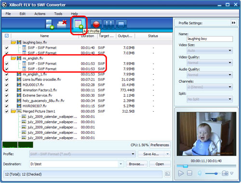Click the stop button in preview player
Image resolution: width=241 pixels, height=183 pixels.
pyautogui.click(x=189, y=173)
